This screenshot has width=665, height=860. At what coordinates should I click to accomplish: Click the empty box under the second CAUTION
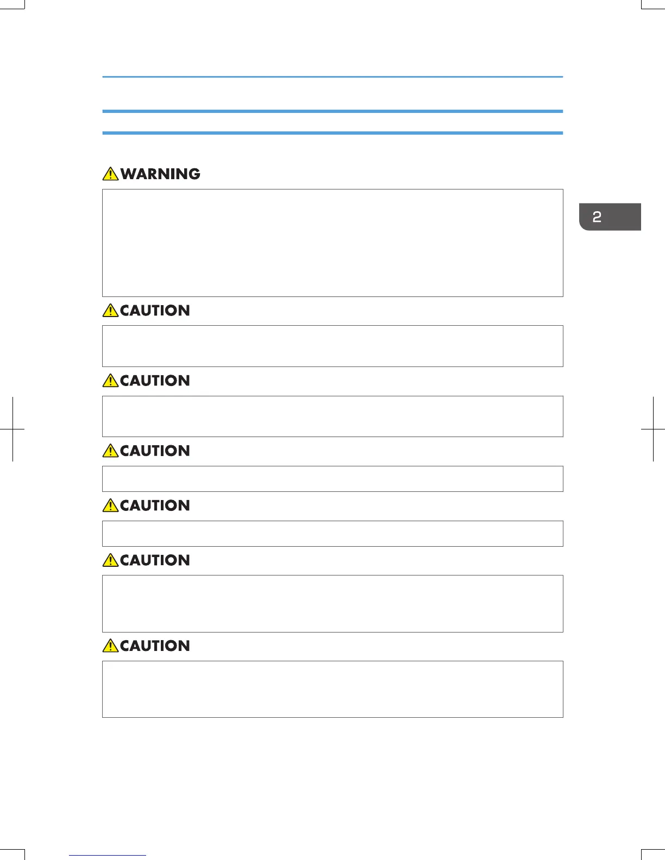(332, 416)
